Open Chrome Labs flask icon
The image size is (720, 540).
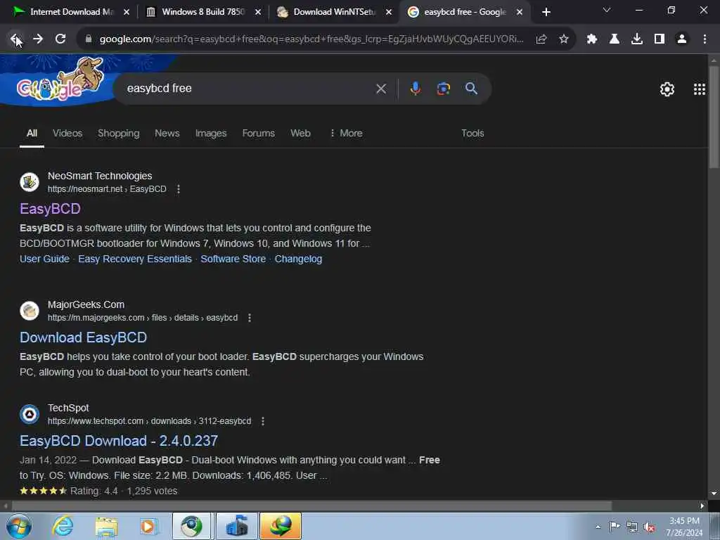(615, 39)
